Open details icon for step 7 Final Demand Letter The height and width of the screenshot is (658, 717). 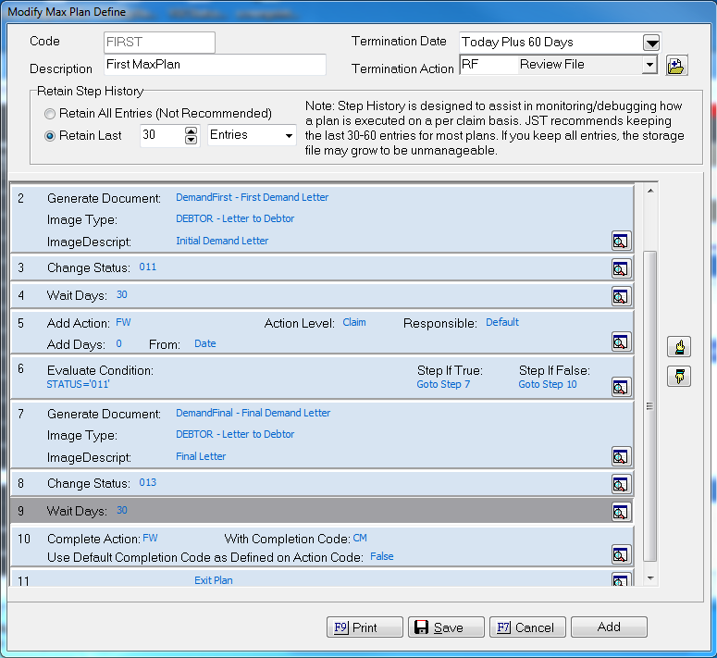tap(621, 456)
